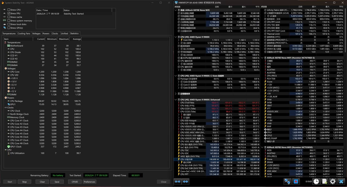Enable Stress local disks checkbox
Viewport: 347px width, 187px height.
(x=9, y=24)
